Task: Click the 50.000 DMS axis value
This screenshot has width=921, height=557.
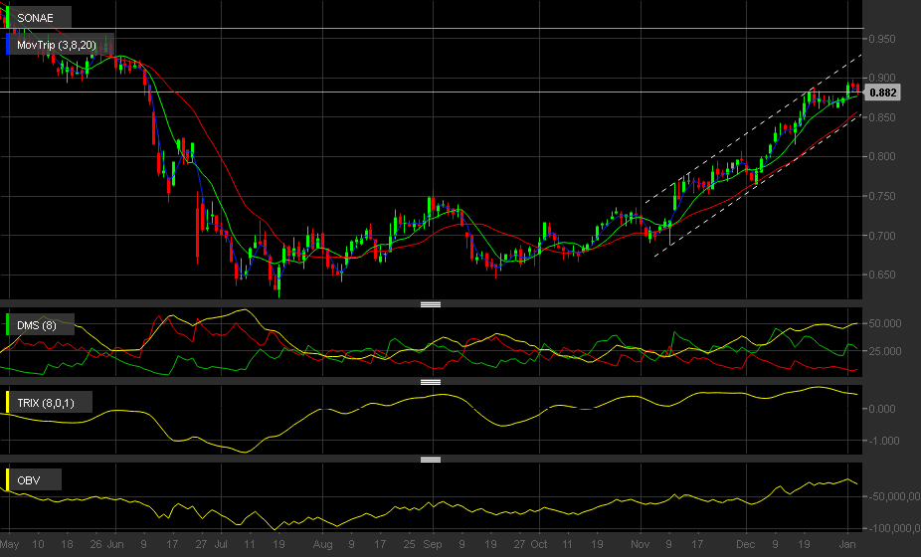Action: point(884,323)
